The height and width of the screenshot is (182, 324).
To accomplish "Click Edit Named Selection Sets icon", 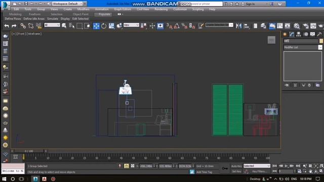I will pos(200,26).
